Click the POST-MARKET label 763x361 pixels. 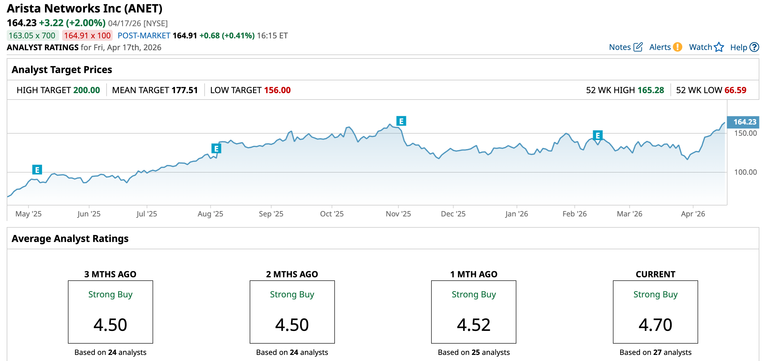[x=144, y=36]
